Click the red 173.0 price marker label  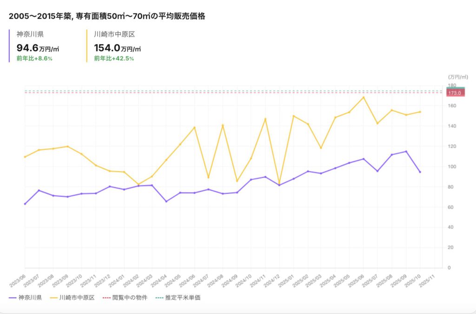(454, 93)
